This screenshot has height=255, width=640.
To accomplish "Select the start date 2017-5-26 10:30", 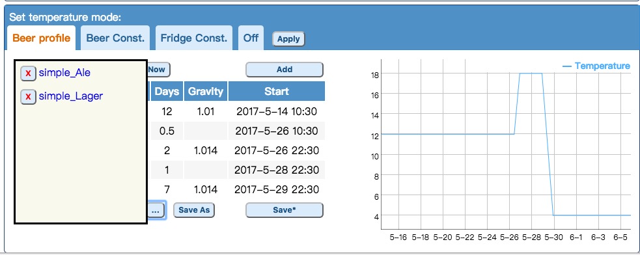I will point(276,131).
